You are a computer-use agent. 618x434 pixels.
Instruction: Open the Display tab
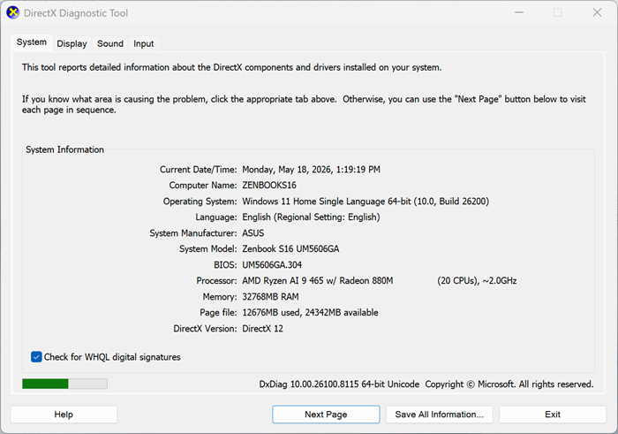(72, 43)
